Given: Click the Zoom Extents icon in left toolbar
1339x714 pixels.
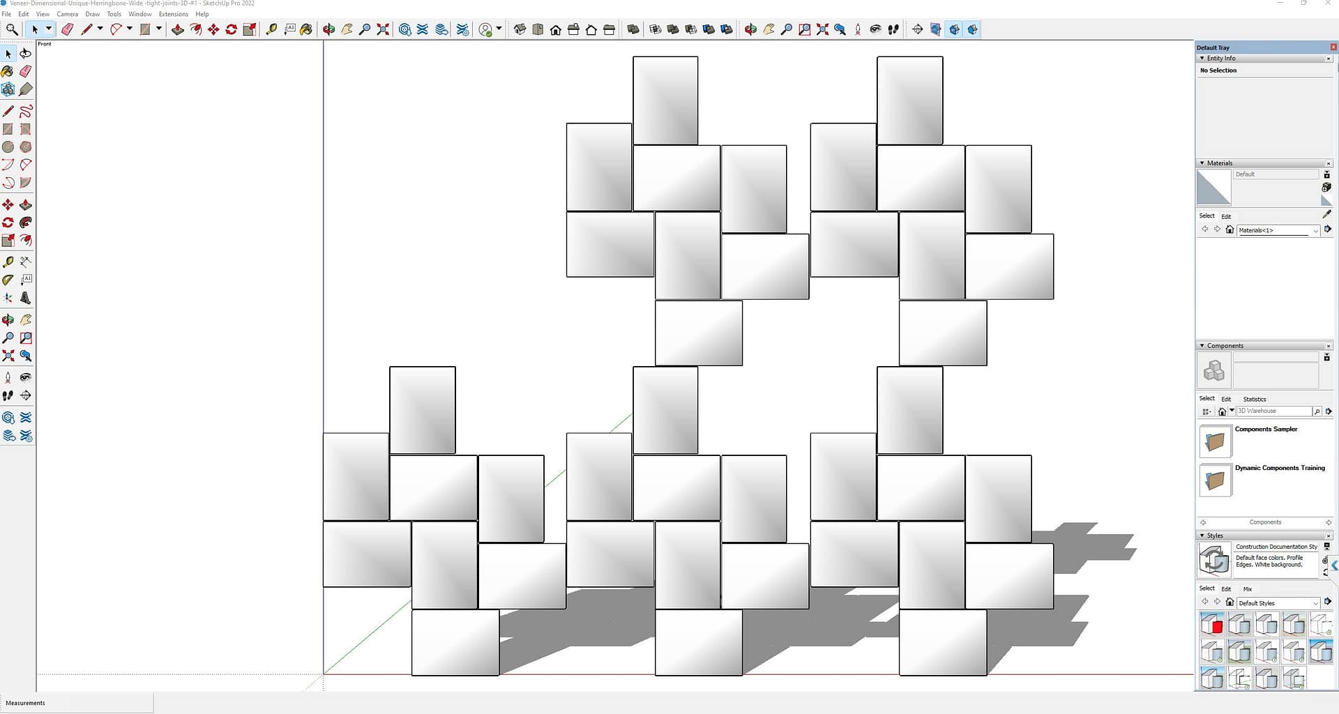Looking at the screenshot, I should point(8,356).
